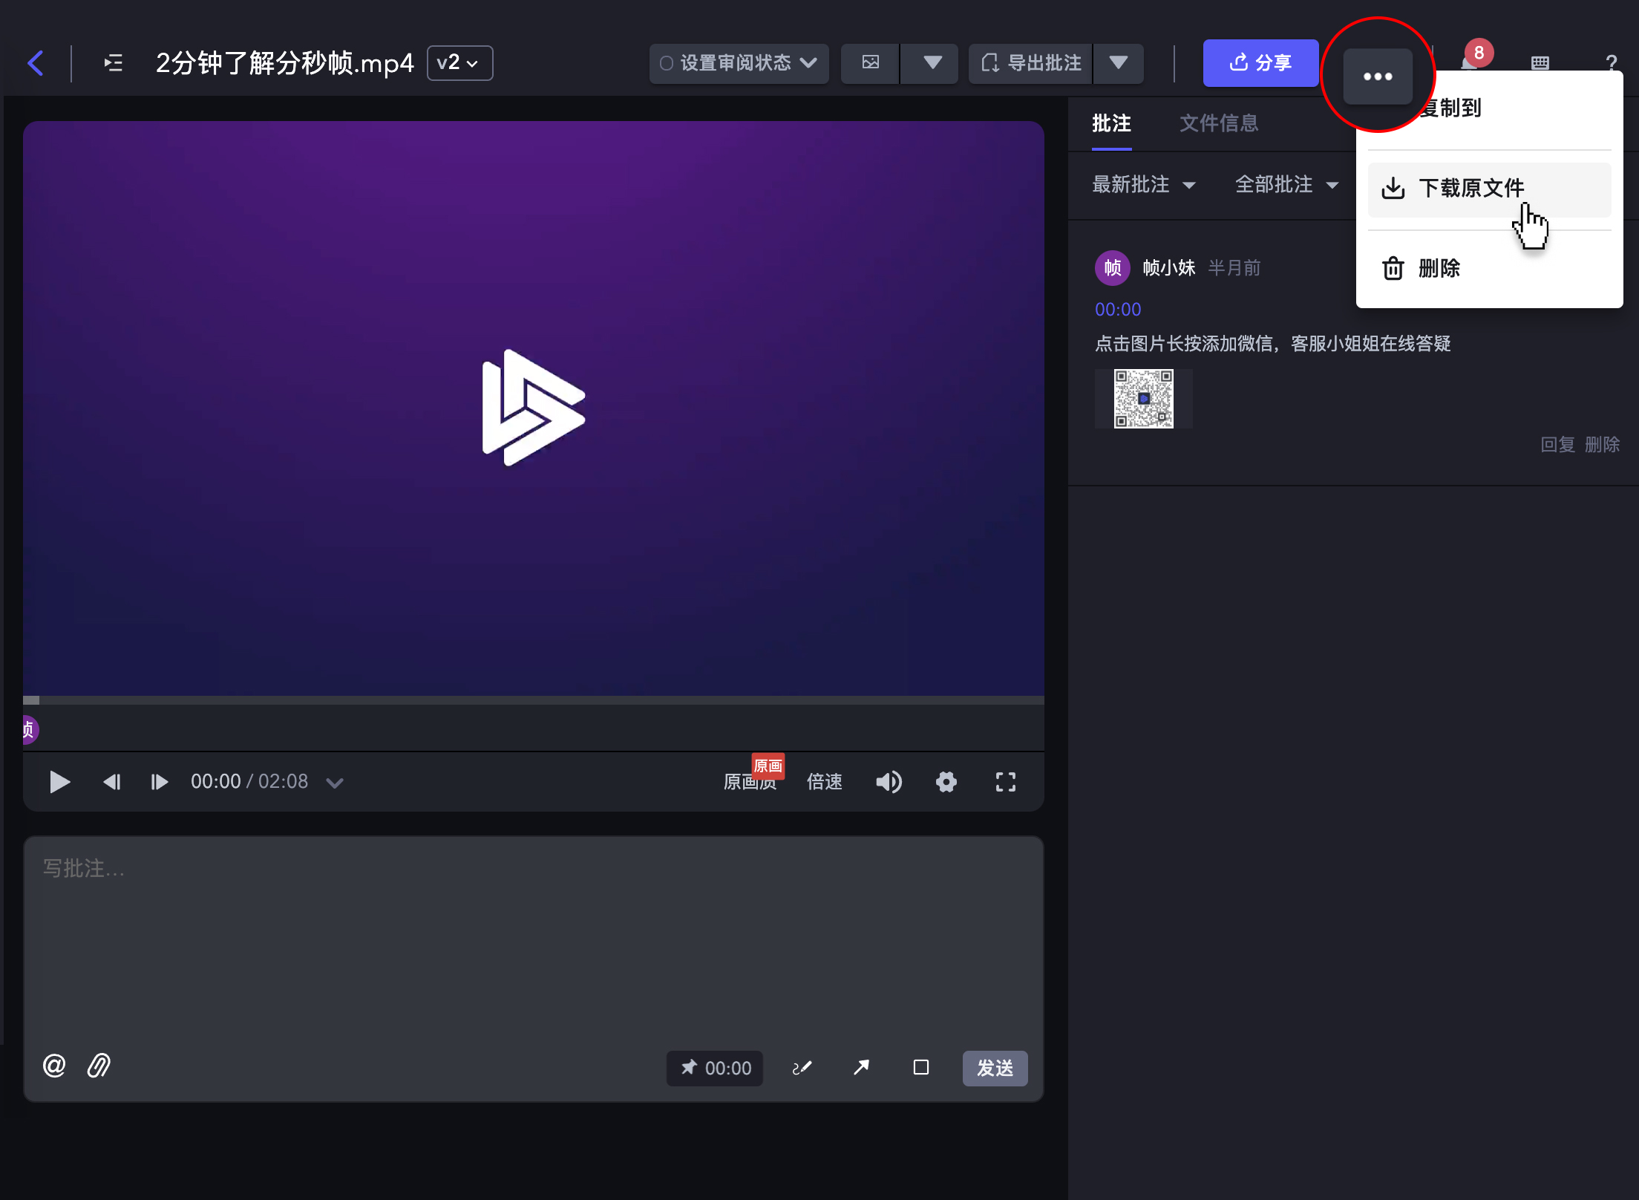Viewport: 1639px width, 1200px height.
Task: Expand the 最新批注 sort dropdown
Action: pyautogui.click(x=1143, y=184)
